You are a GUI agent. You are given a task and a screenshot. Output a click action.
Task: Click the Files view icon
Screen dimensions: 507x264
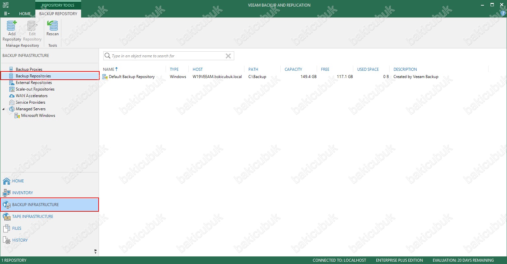coord(7,228)
